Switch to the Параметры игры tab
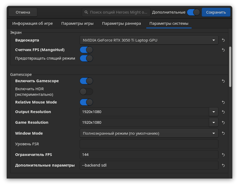The image size is (239, 186). (x=77, y=23)
